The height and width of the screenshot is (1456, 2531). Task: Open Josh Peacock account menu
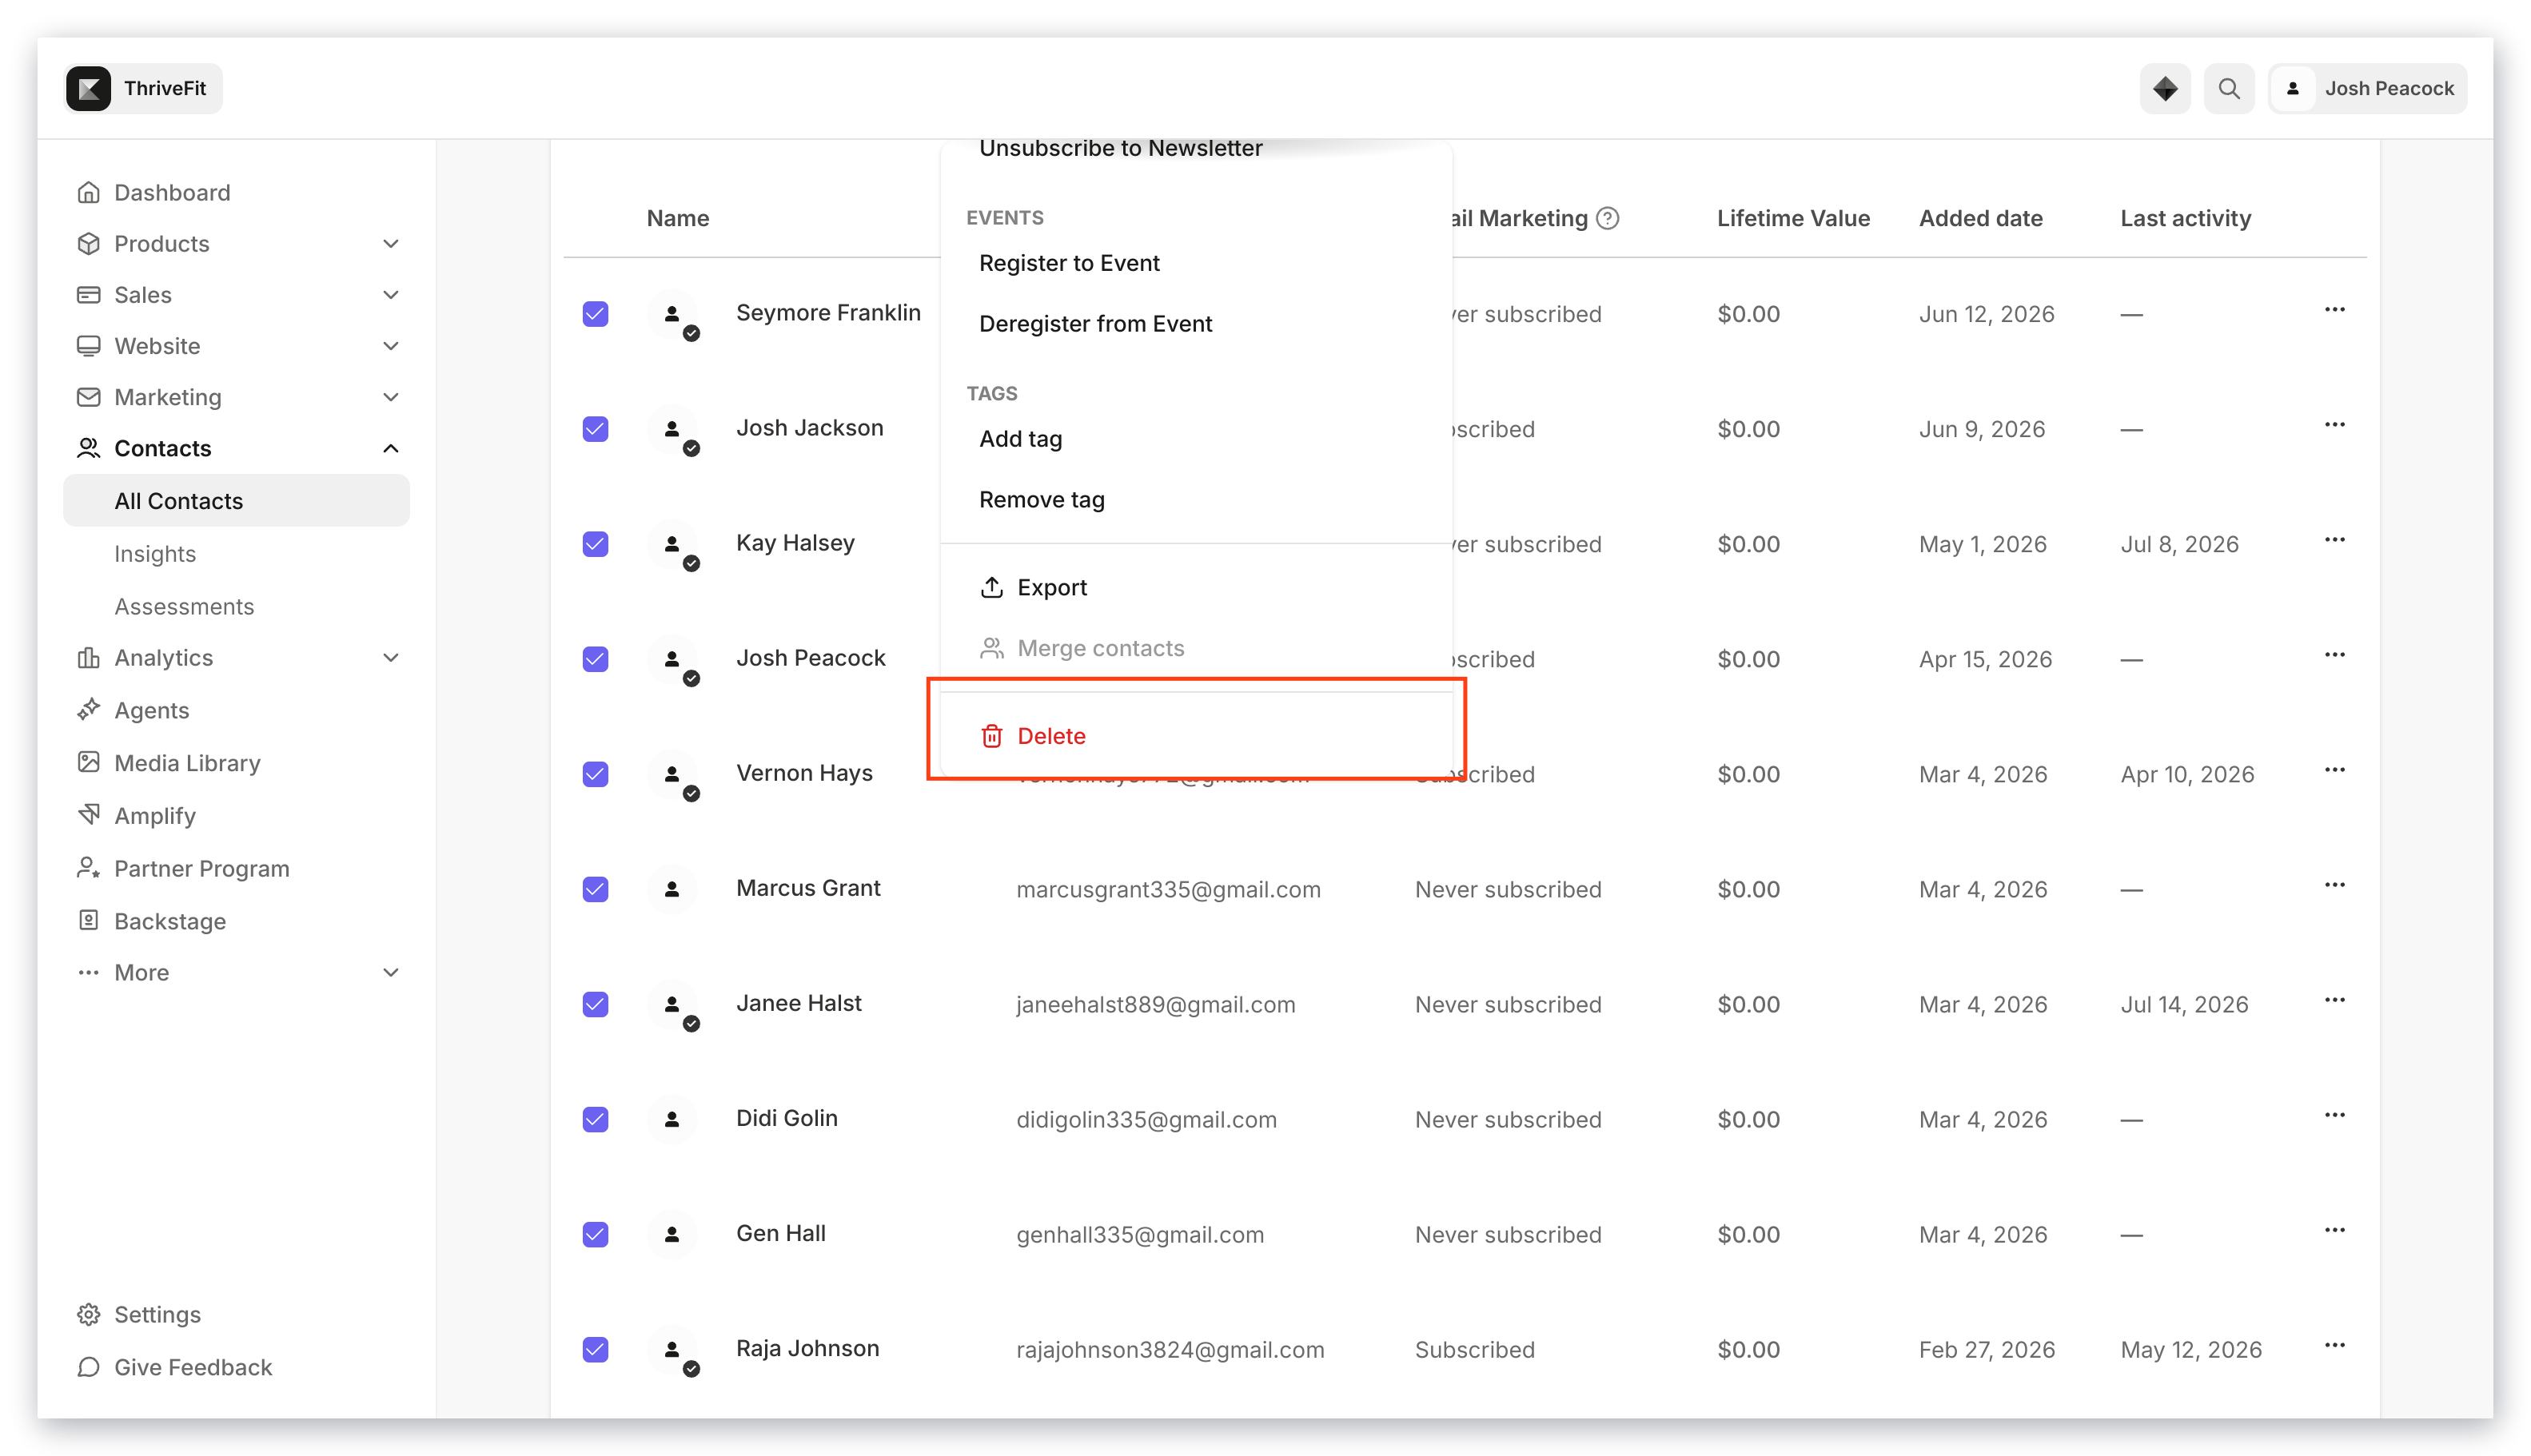[2367, 88]
